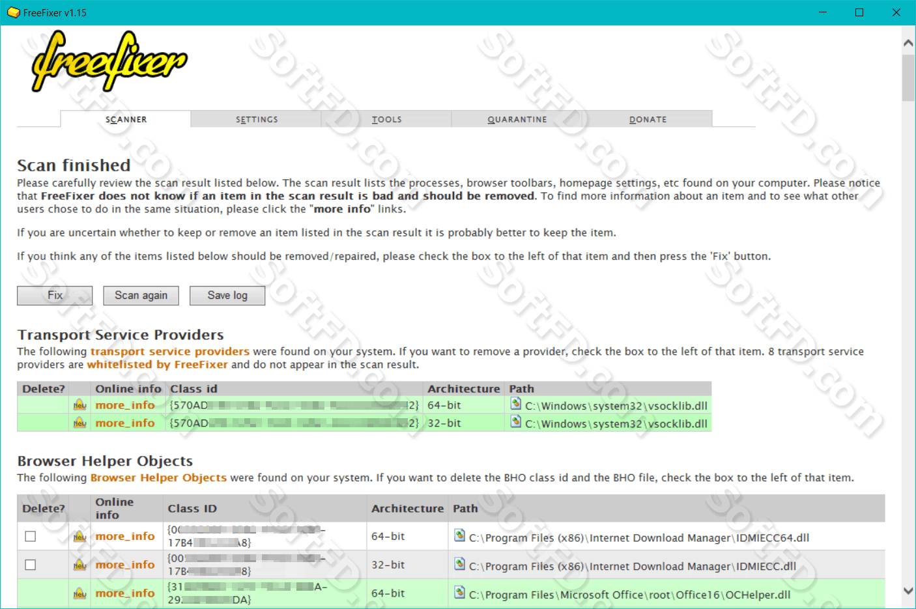
Task: Click the scrollbar up arrow
Action: click(x=908, y=43)
